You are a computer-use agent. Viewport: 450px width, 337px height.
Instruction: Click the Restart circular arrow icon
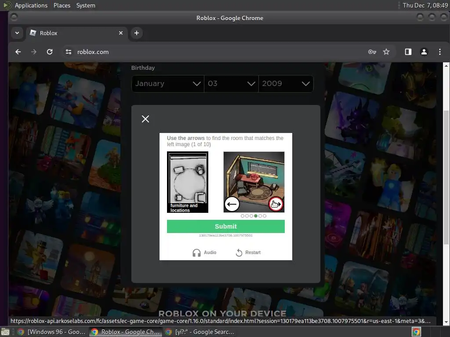[239, 253]
